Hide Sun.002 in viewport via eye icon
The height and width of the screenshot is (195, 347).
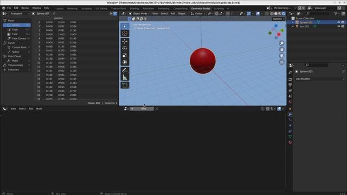338,27
